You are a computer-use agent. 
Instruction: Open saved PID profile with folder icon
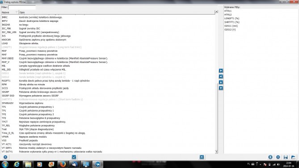pyautogui.click(x=293, y=157)
